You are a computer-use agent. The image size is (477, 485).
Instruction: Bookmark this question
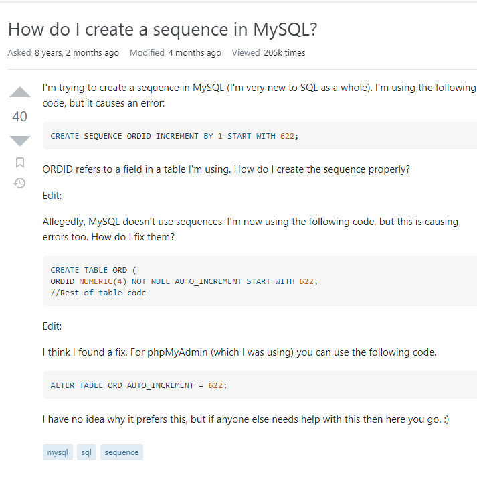(20, 162)
